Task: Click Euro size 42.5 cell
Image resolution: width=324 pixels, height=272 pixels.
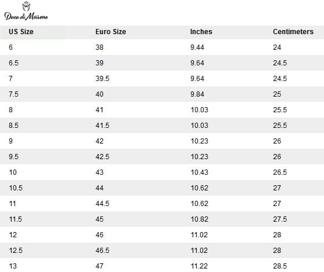Action: tap(102, 157)
